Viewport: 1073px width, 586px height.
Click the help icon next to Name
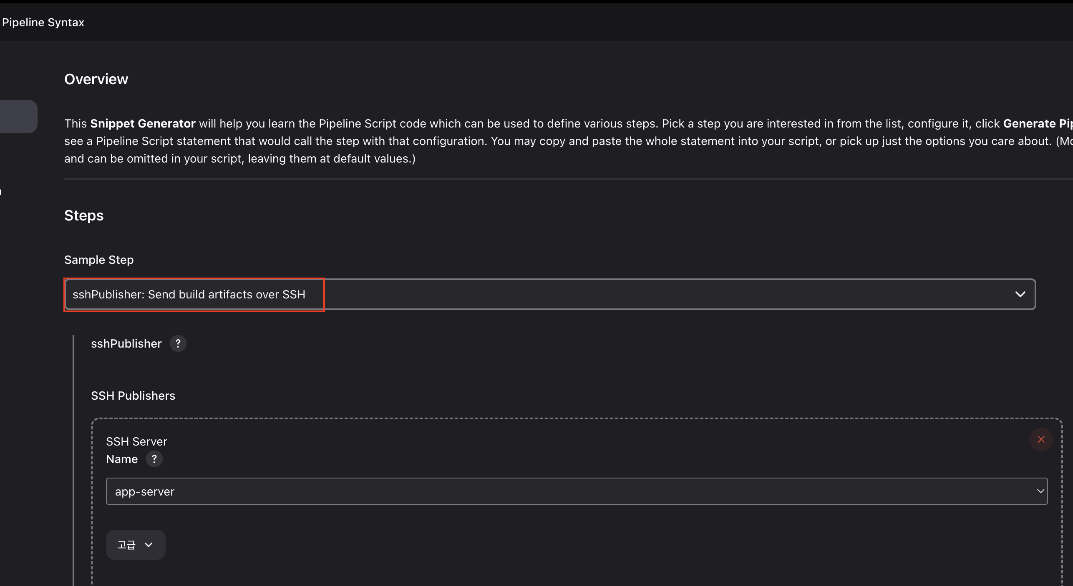(154, 459)
